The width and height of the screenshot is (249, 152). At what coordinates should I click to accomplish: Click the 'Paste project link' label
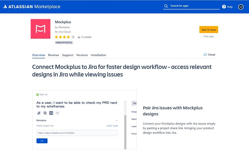click(x=45, y=126)
